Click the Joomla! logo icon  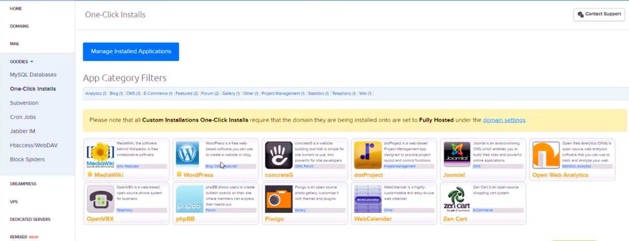click(x=457, y=154)
